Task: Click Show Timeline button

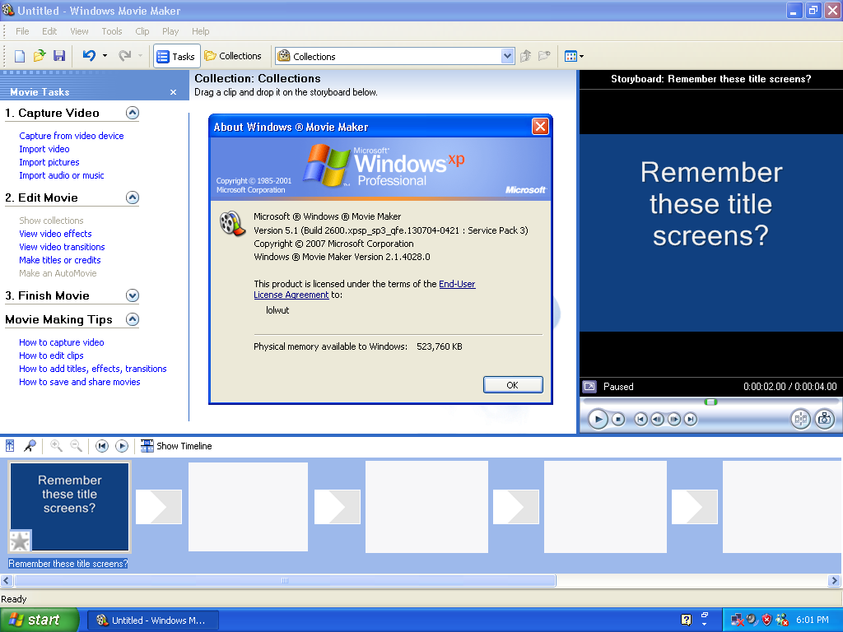Action: pos(176,446)
